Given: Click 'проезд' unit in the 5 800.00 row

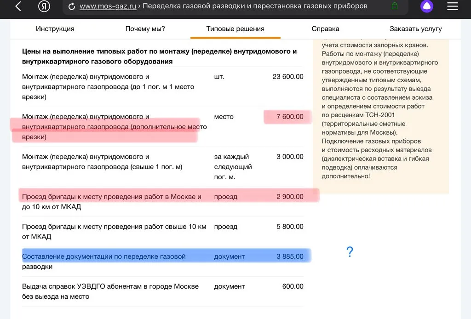Looking at the screenshot, I should pos(225,227).
